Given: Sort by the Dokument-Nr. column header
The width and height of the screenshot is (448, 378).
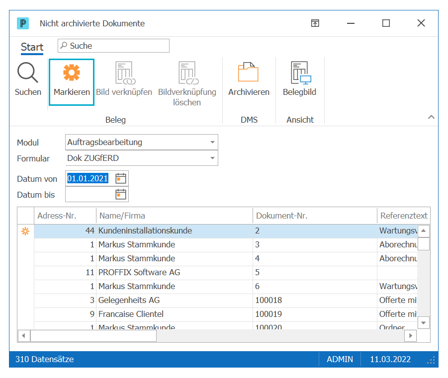Looking at the screenshot, I should (x=315, y=216).
